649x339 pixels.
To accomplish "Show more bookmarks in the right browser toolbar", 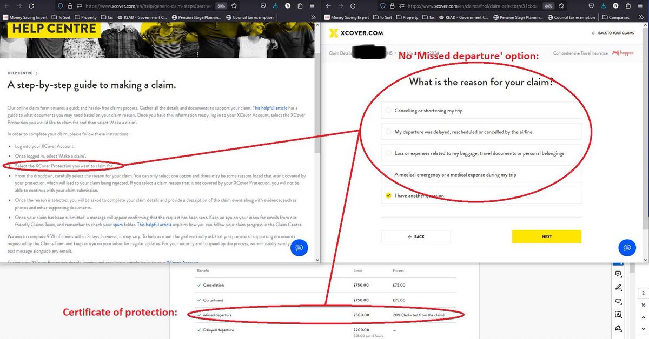I will coord(640,17).
